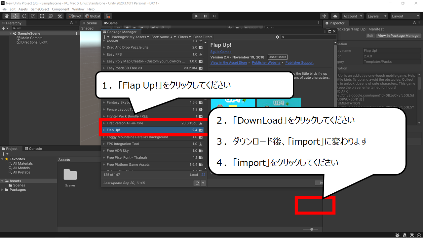The width and height of the screenshot is (423, 238).
Task: Open the Window menu
Action: click(78, 9)
